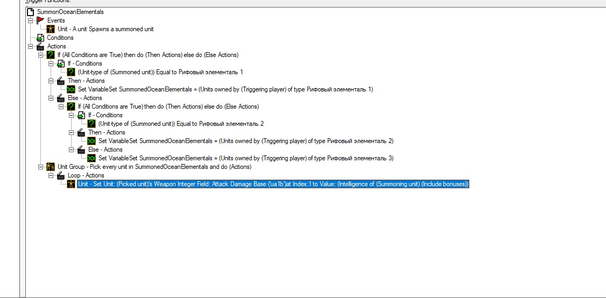
Task: Click the first 'Else - Actions' clapperboard icon
Action: (x=61, y=98)
